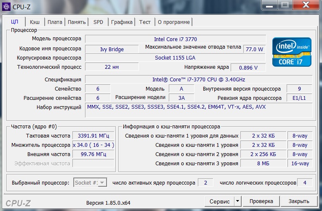The width and height of the screenshot is (322, 211).
Task: Open the Память tab
Action: click(77, 22)
